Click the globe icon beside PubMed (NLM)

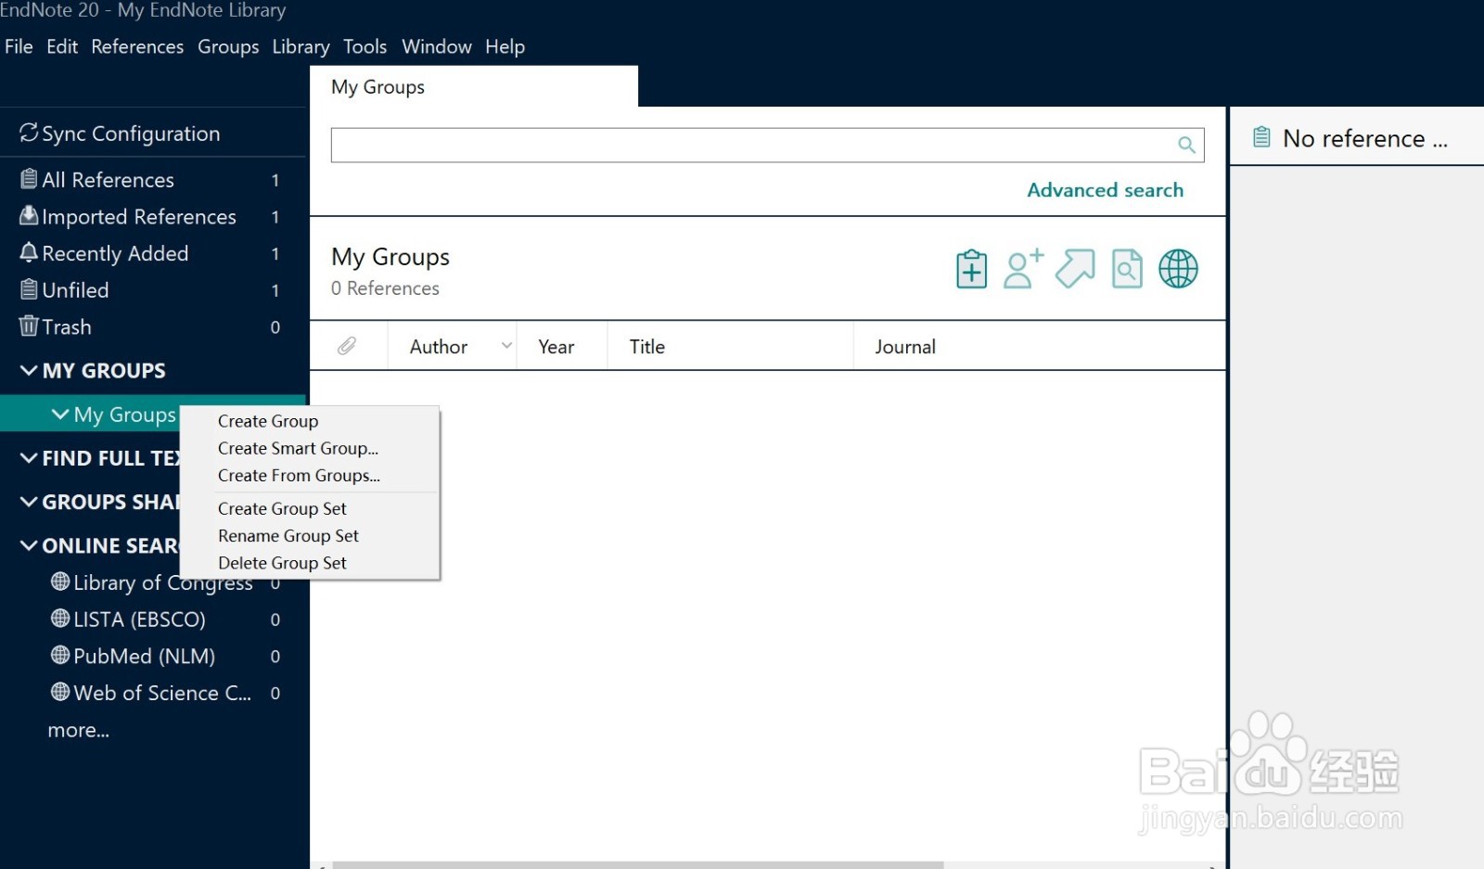point(60,655)
